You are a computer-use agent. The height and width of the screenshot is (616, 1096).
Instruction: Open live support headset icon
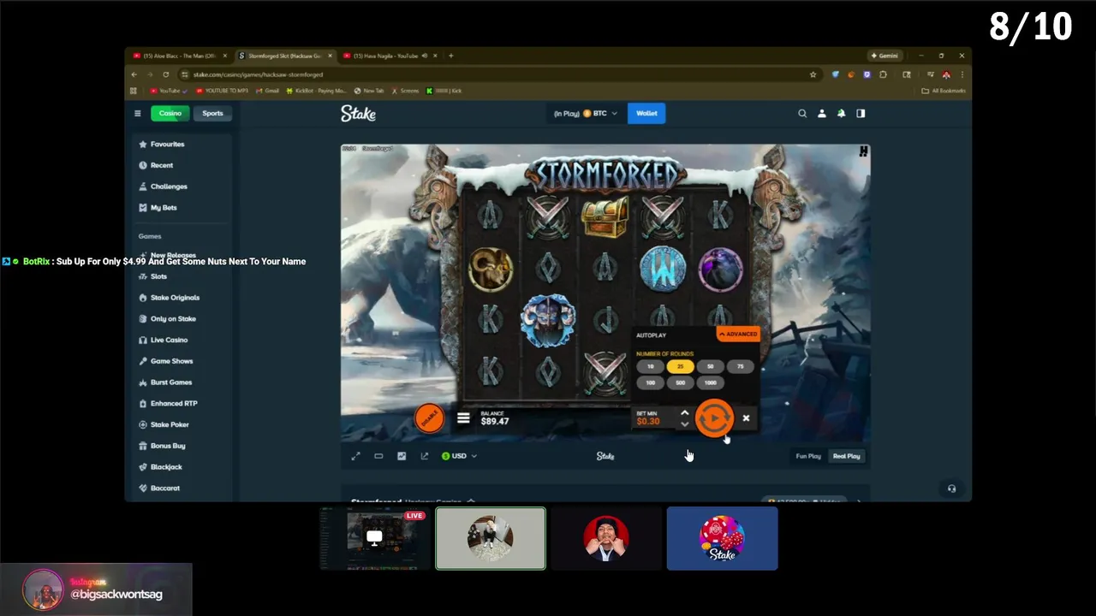[951, 489]
